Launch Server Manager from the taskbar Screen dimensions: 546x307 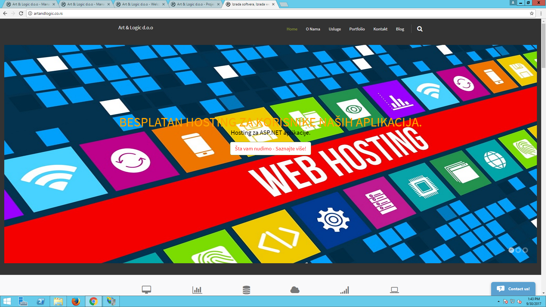tap(23, 301)
